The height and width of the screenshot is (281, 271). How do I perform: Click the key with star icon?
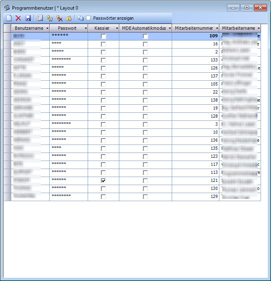coord(50,18)
